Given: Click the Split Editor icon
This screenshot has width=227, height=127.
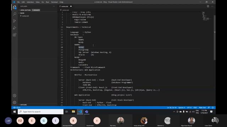Looking at the screenshot, I should point(208,6).
